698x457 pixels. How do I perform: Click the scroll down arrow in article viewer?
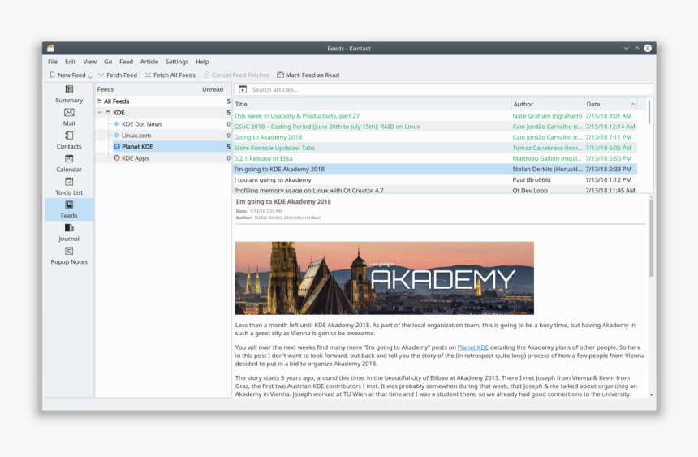(x=651, y=395)
